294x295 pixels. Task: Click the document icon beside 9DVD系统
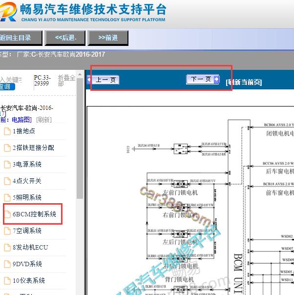(7, 264)
